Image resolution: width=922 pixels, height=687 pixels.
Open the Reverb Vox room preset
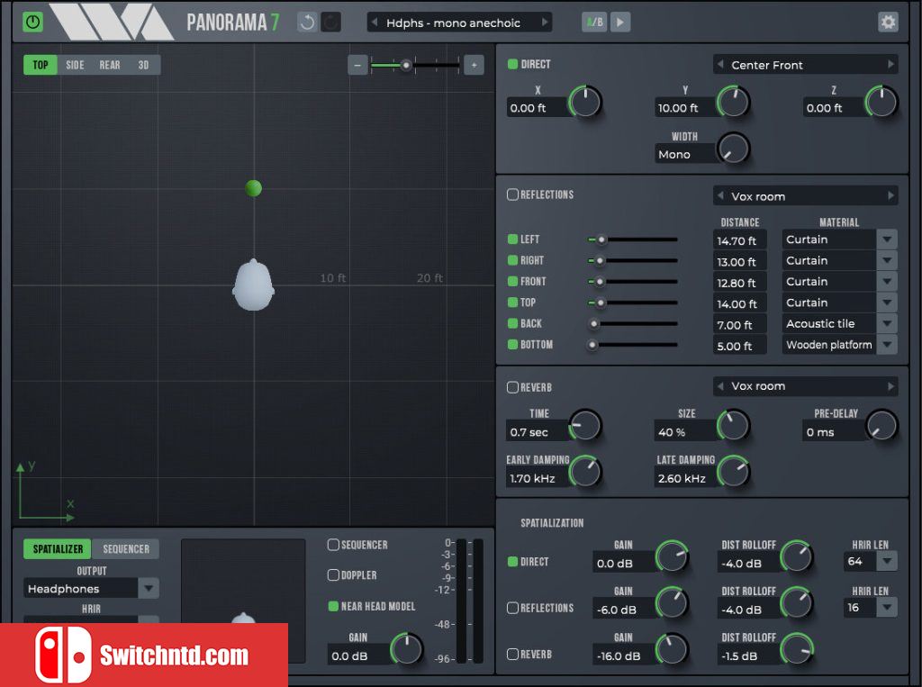coord(805,386)
